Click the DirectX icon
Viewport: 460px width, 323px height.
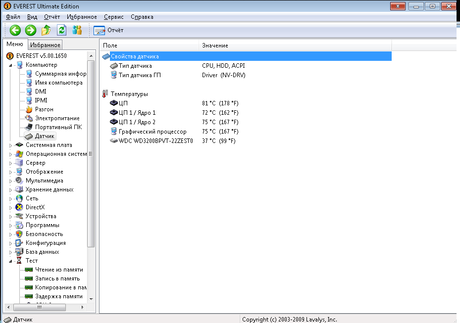point(19,207)
